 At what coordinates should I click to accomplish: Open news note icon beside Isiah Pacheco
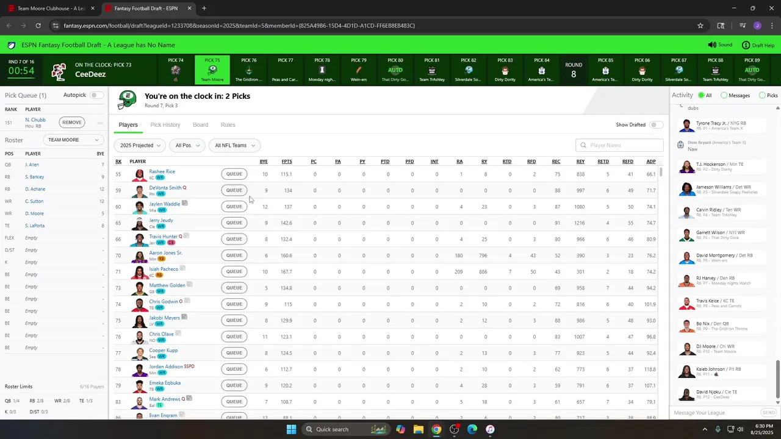182,268
